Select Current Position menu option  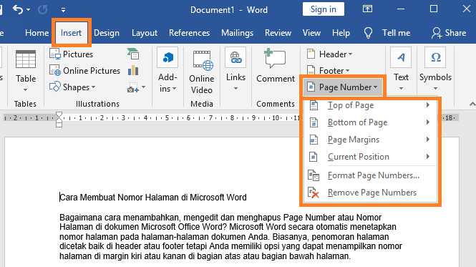[370, 157]
